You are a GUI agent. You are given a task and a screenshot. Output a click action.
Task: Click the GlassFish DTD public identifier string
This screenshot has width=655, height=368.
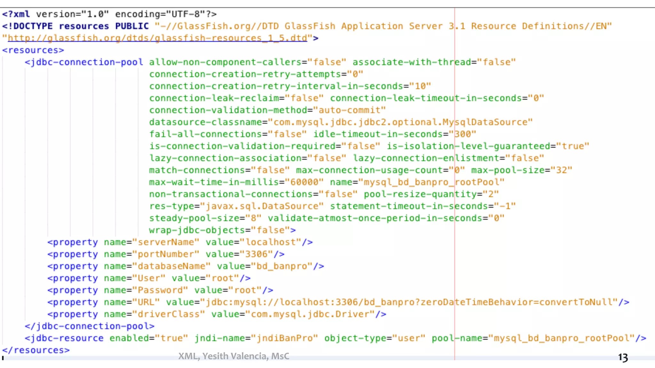click(383, 26)
